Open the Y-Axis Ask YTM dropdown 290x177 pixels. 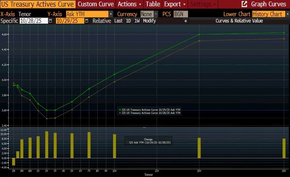[111, 14]
